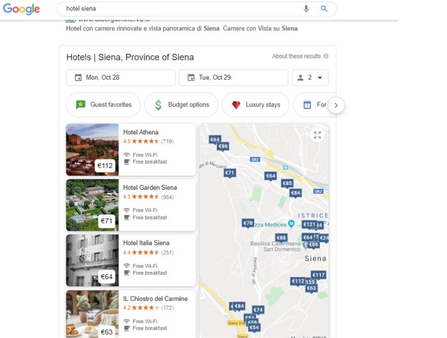Select the Guest favorites filter
447x338 pixels.
pos(103,105)
